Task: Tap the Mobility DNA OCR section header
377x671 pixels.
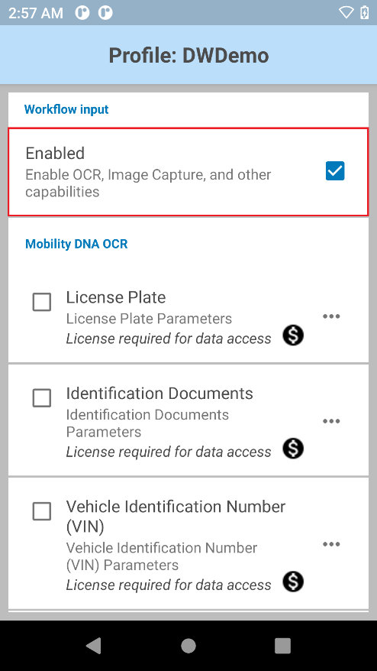Action: (x=76, y=244)
